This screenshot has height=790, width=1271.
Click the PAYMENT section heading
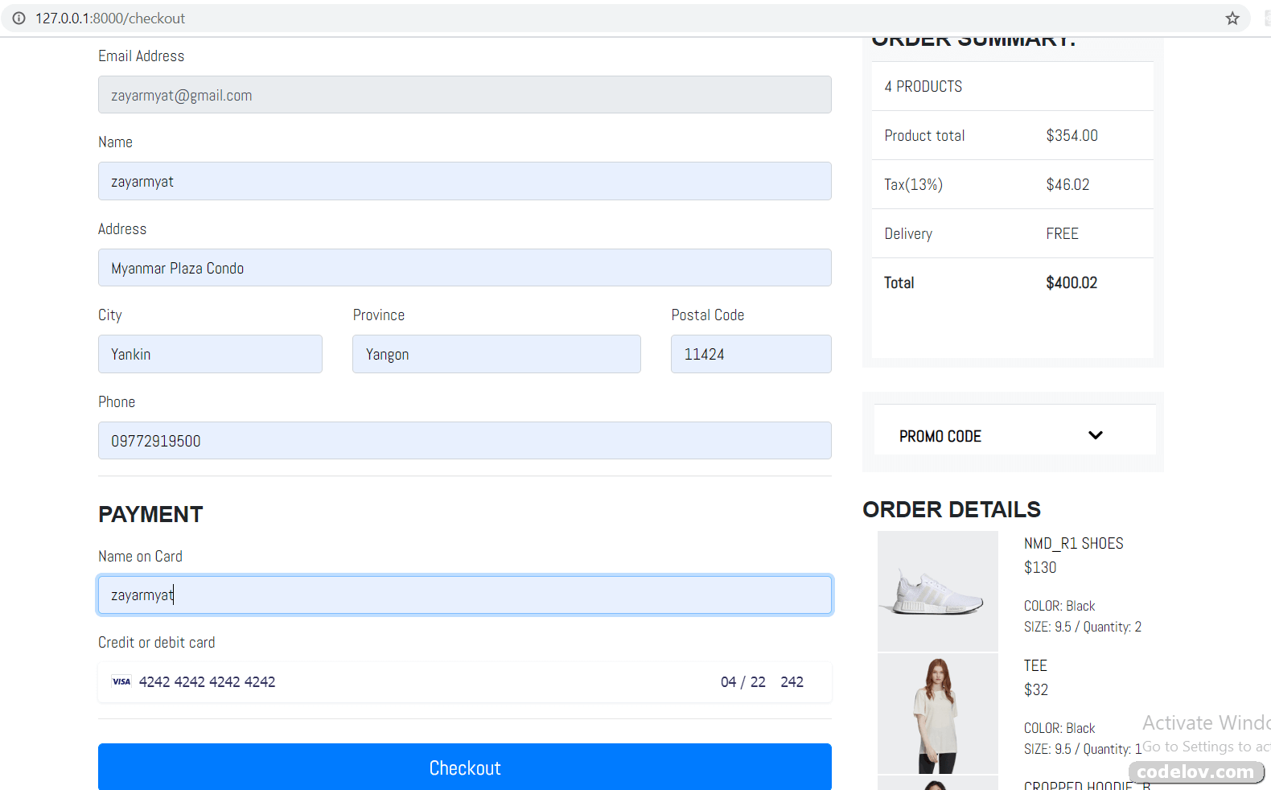[150, 514]
